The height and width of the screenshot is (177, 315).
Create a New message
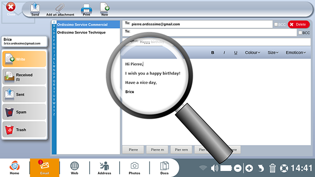(x=105, y=9)
